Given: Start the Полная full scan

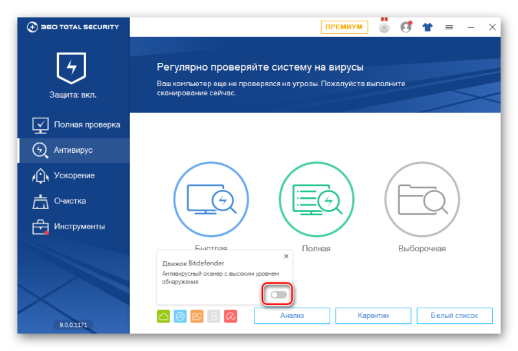Looking at the screenshot, I should click(317, 199).
